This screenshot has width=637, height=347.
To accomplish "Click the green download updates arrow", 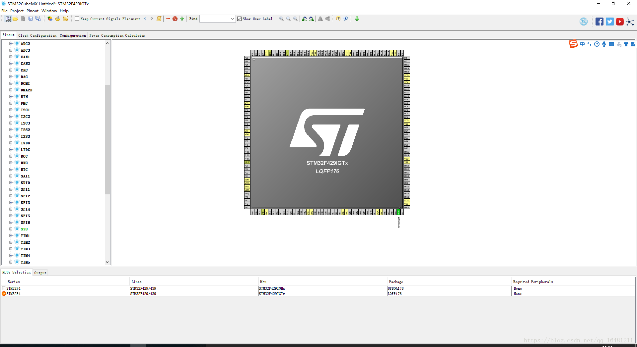I will (357, 19).
